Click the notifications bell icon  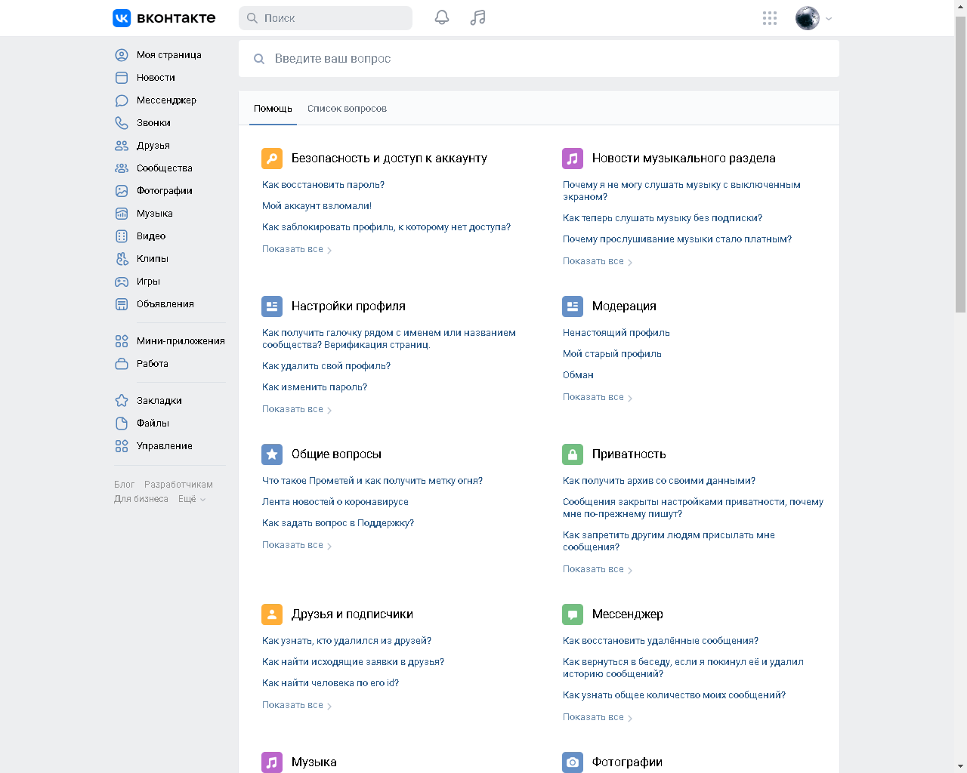click(442, 17)
